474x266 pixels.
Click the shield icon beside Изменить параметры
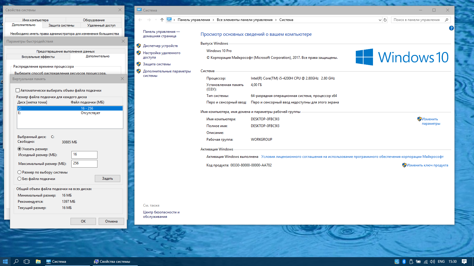click(419, 119)
